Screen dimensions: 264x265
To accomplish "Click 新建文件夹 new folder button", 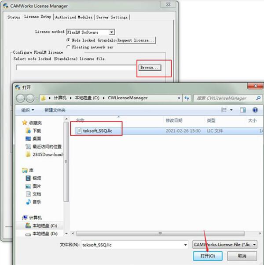I will pyautogui.click(x=55, y=110).
